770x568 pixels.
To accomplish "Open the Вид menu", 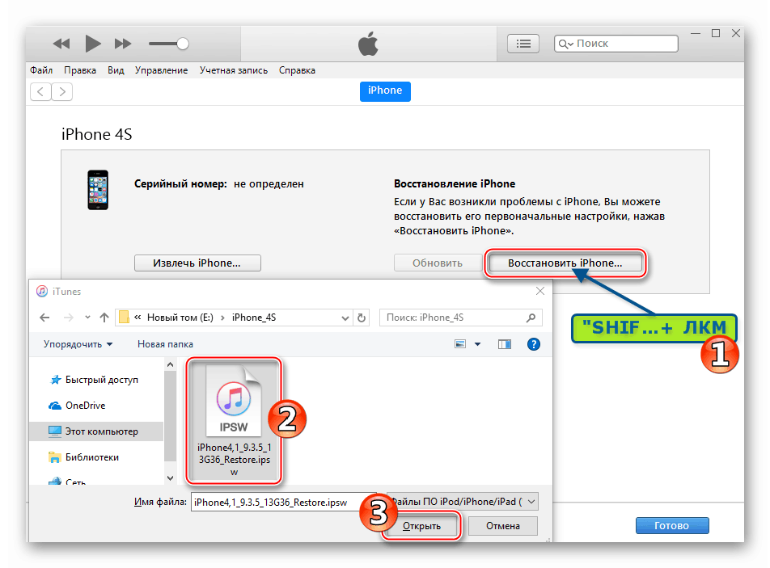I will (x=116, y=70).
